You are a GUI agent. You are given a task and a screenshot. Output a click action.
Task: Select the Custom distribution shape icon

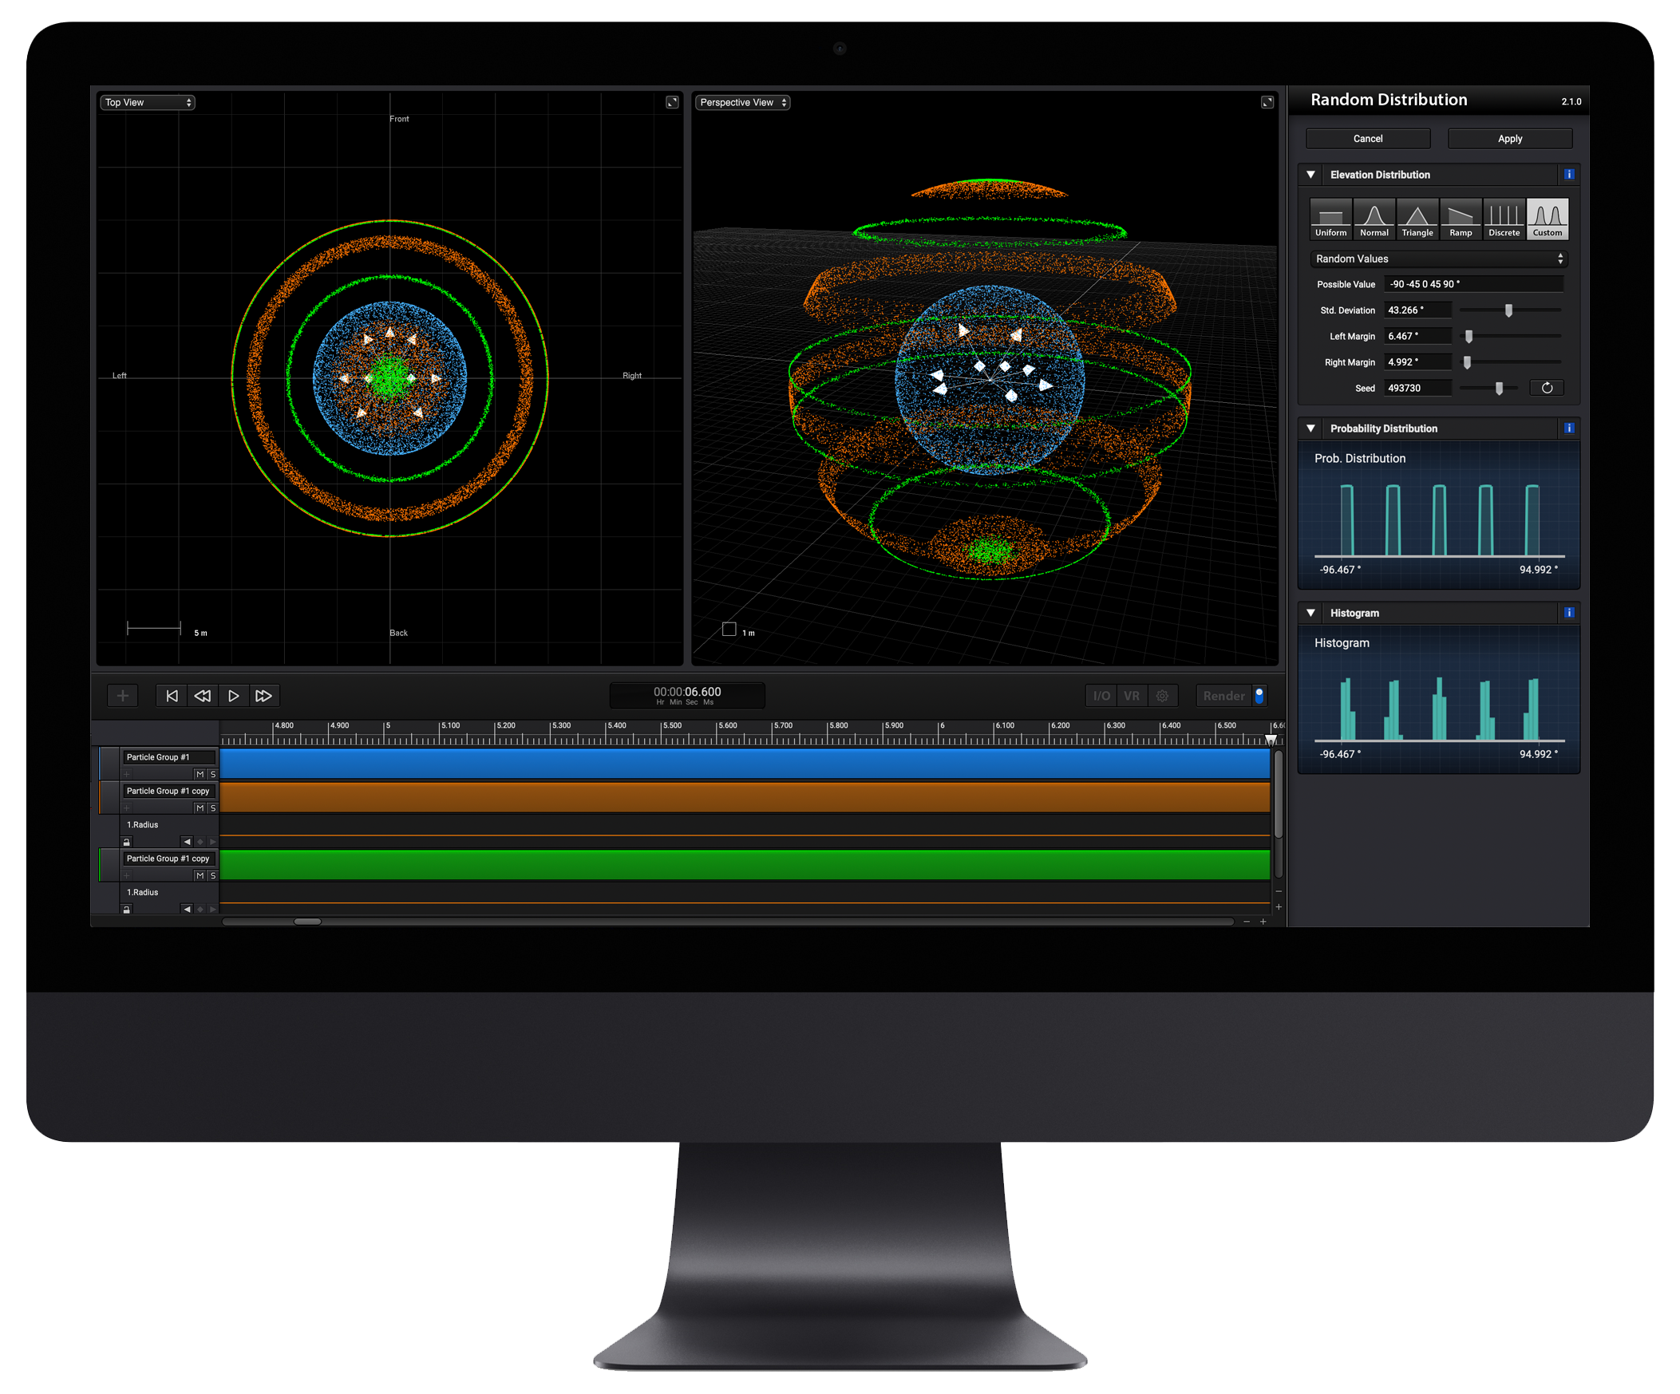pyautogui.click(x=1547, y=219)
